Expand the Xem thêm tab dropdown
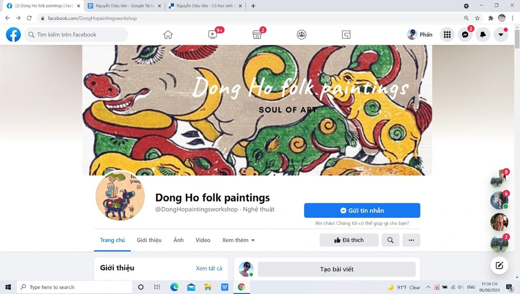Image resolution: width=520 pixels, height=294 pixels. pyautogui.click(x=238, y=240)
